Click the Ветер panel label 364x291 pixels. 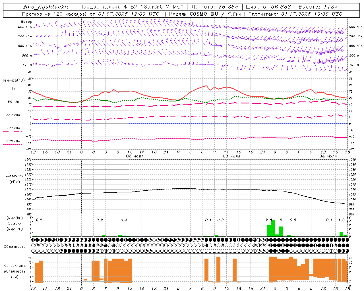[x=26, y=22]
